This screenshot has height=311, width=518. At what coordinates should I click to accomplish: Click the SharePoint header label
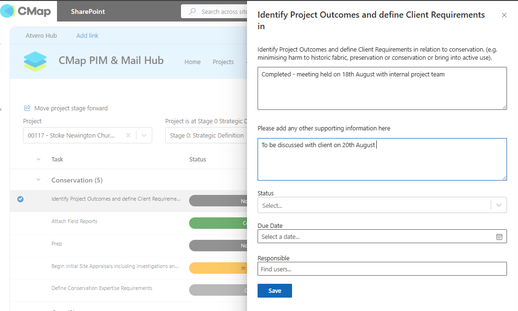[x=88, y=11]
